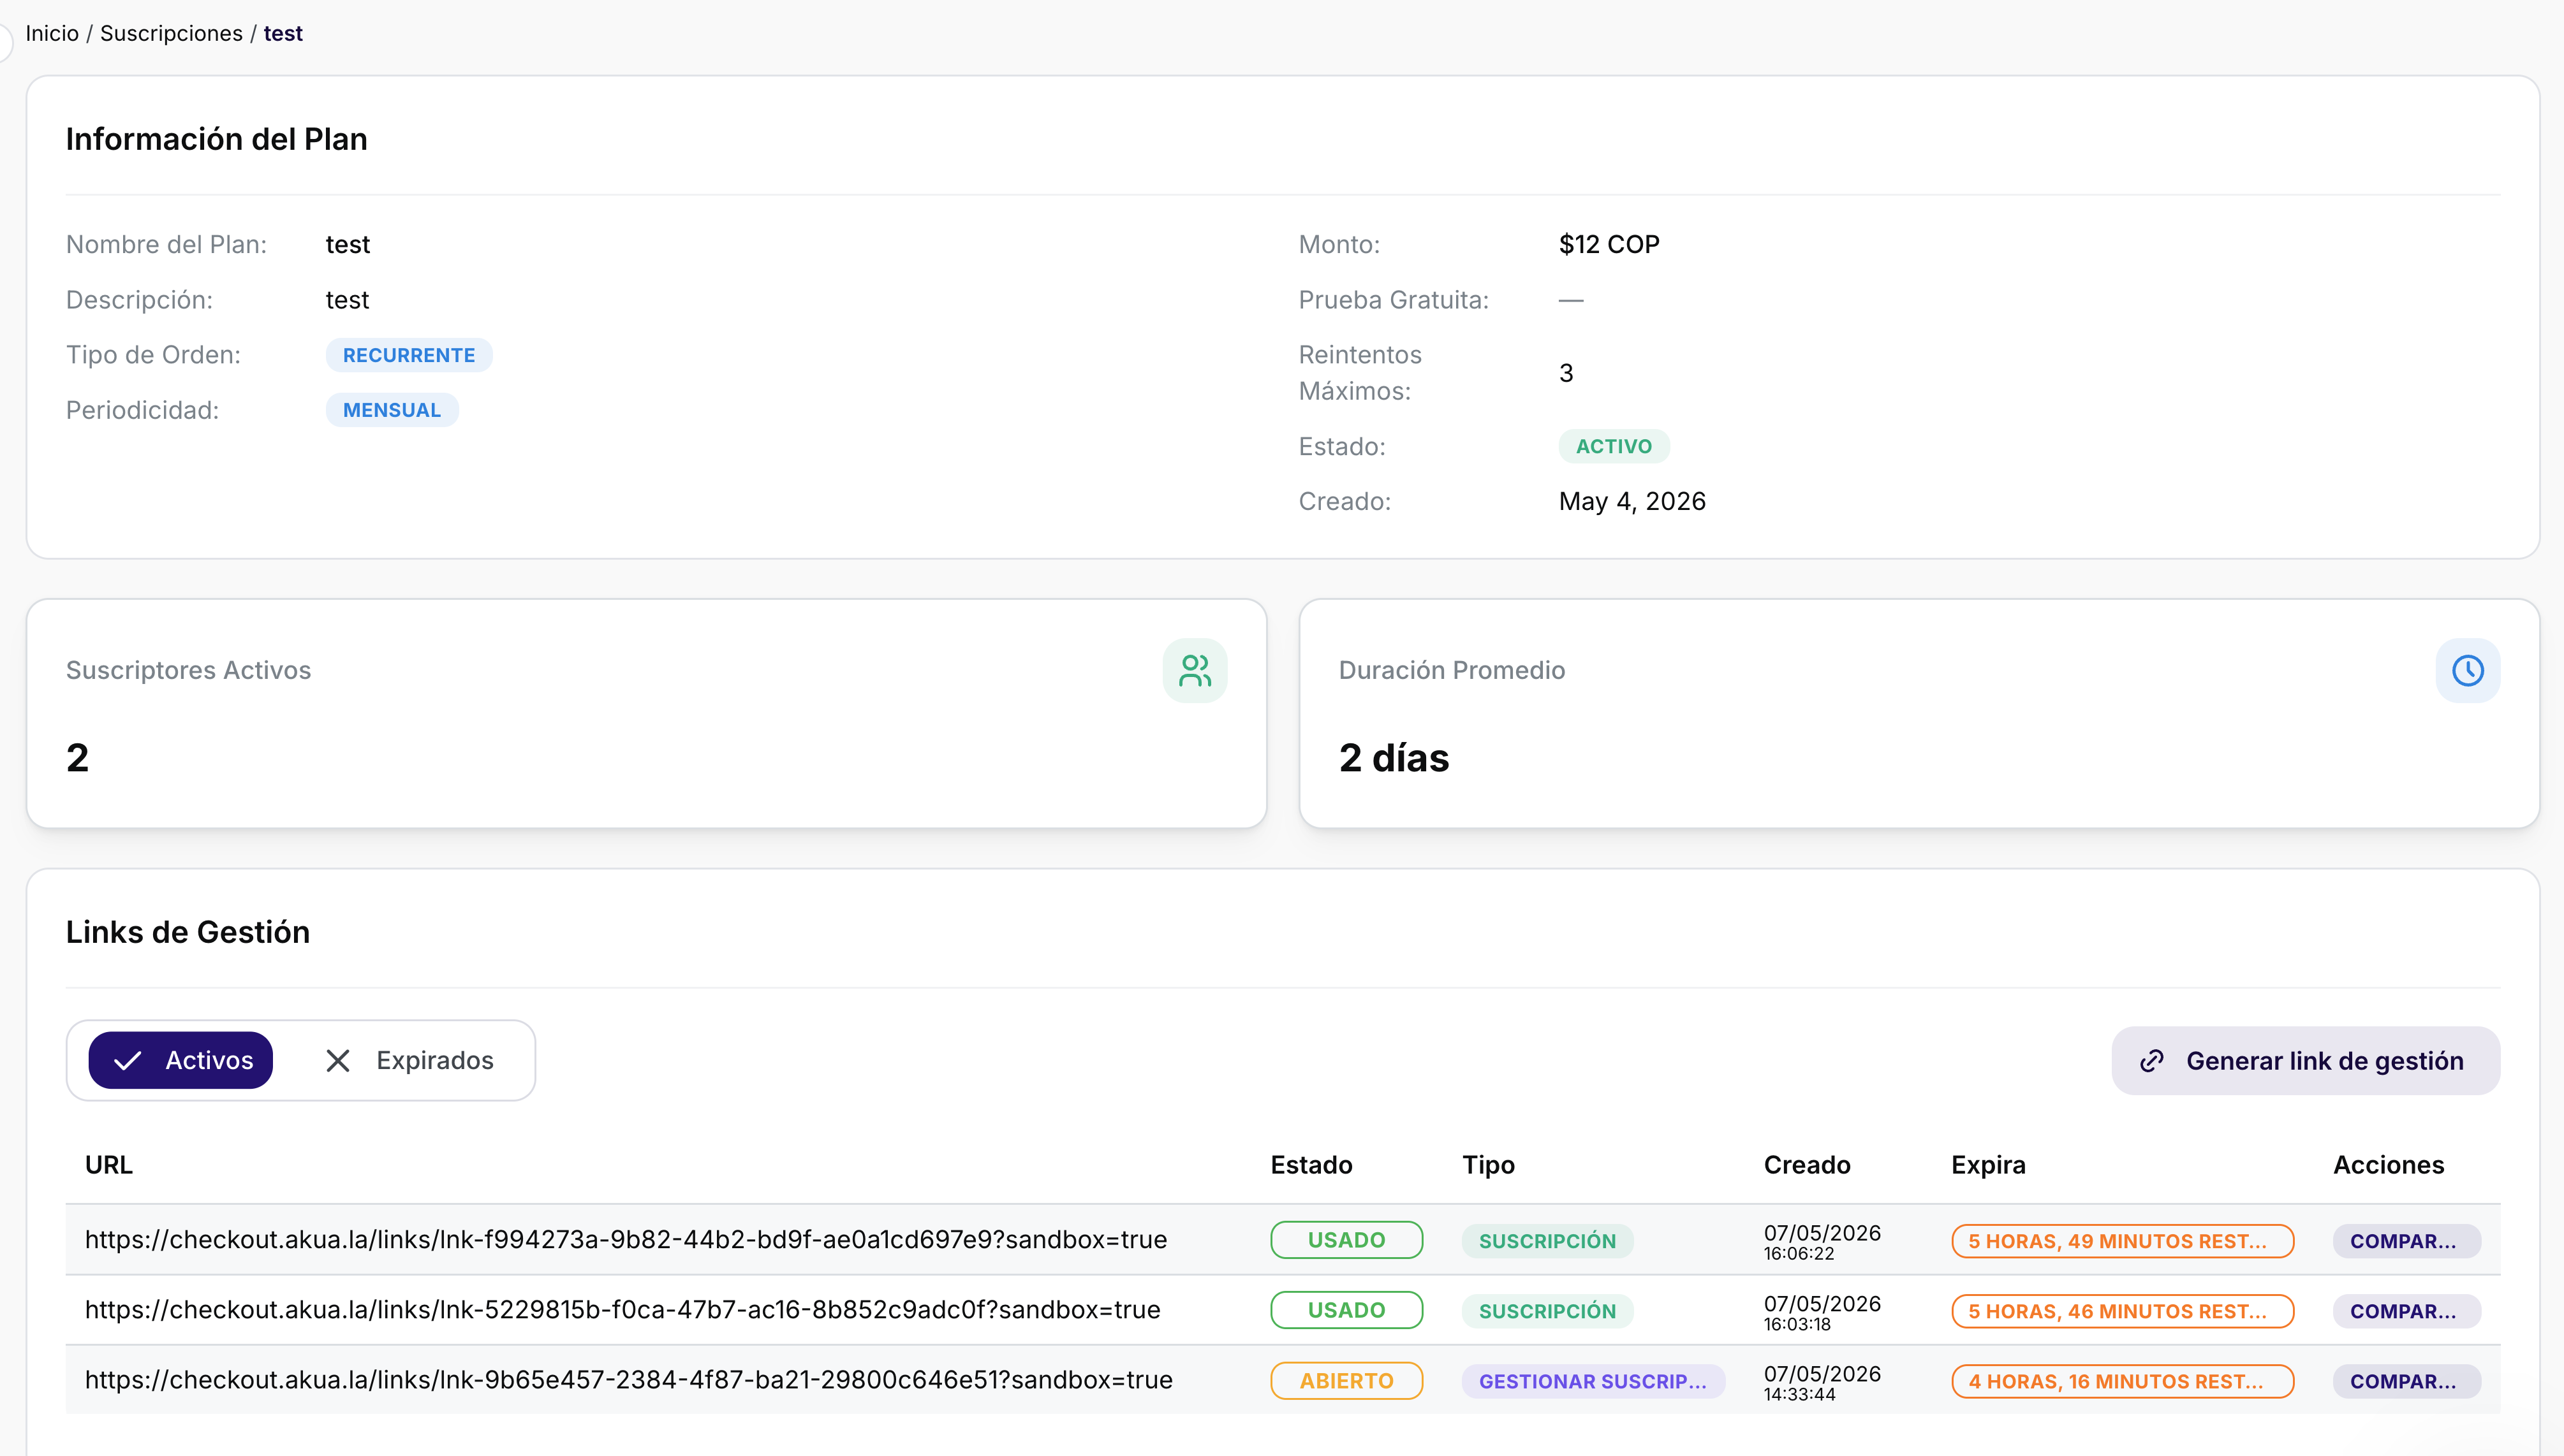
Task: Click USADO badge in lnk-5229815b row
Action: 1346,1310
